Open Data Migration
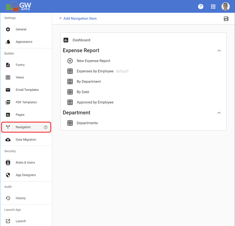The image size is (235, 226). (26, 140)
